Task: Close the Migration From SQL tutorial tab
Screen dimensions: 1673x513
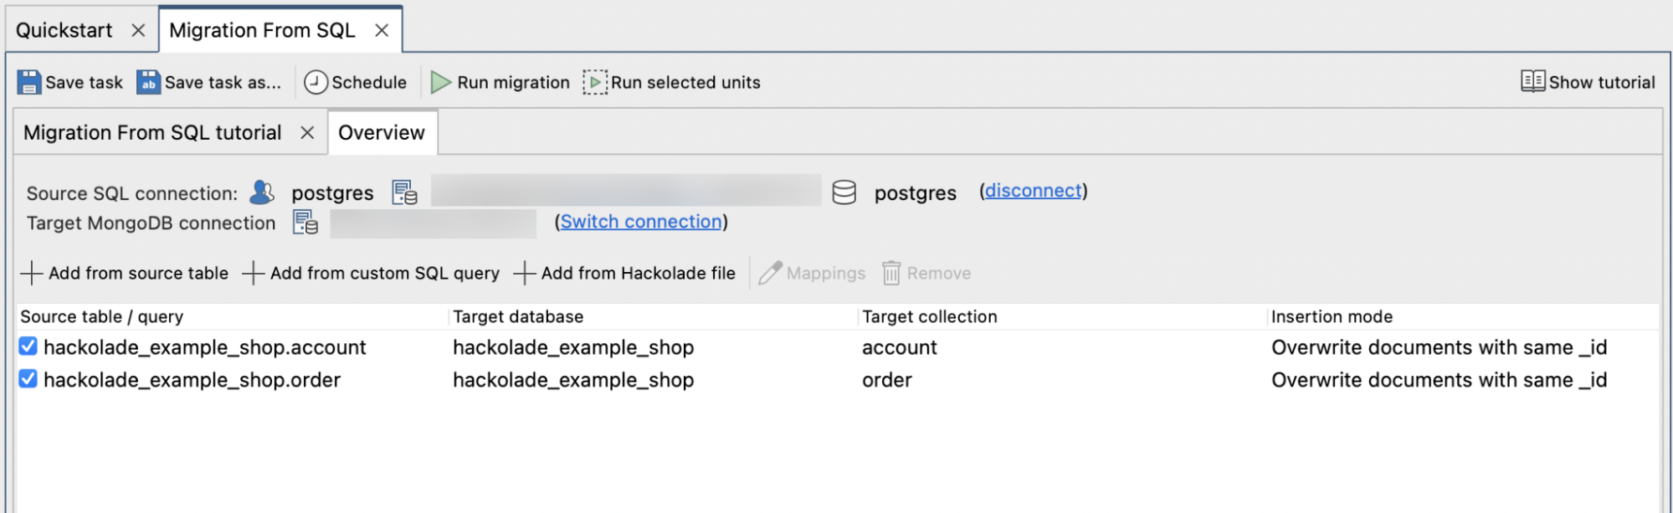Action: [x=308, y=132]
